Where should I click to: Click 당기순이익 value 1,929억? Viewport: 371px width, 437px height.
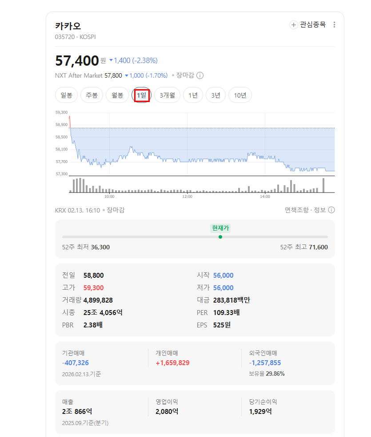260,411
